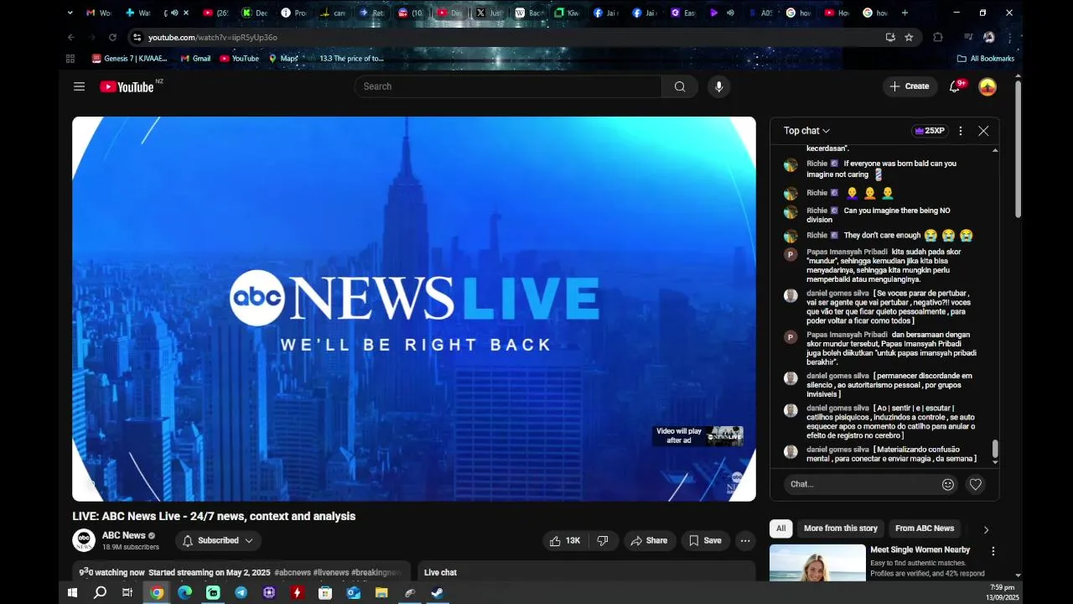Open Chrome apps grid in bookmarks bar
The image size is (1073, 604).
70,59
